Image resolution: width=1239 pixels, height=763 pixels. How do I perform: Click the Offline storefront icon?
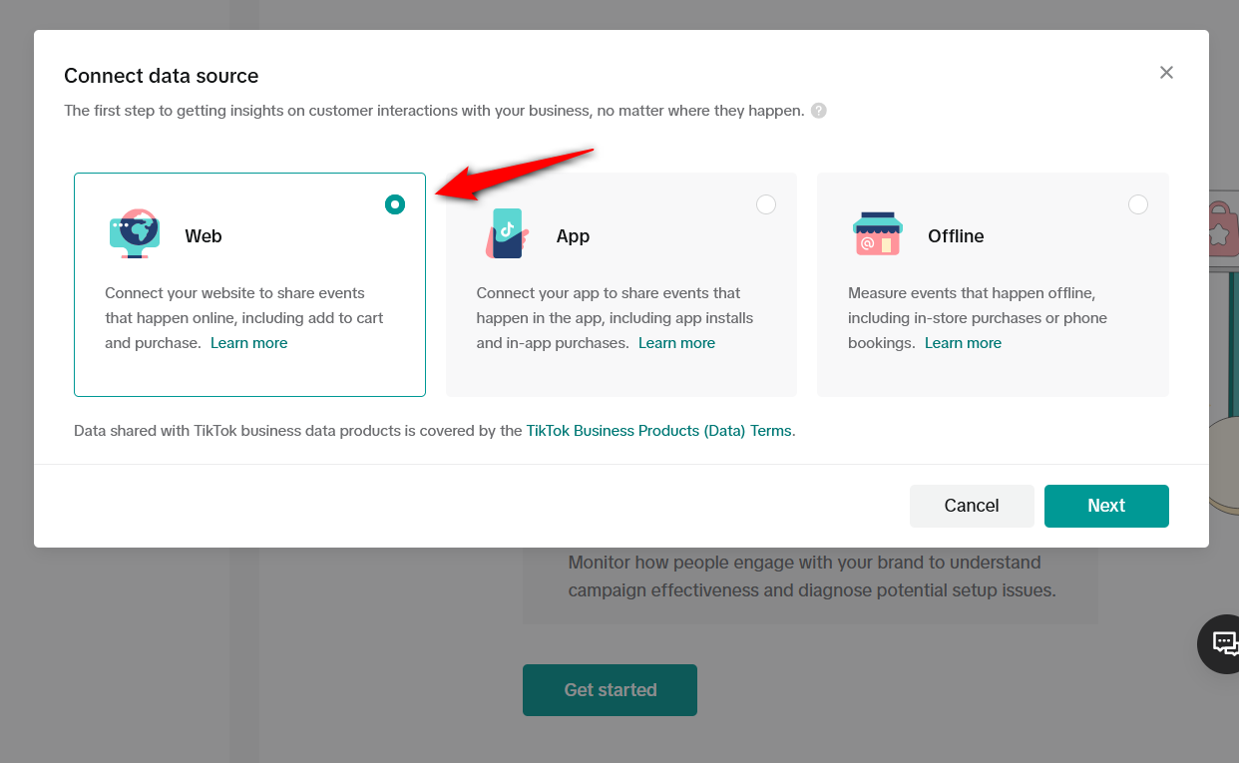point(878,234)
